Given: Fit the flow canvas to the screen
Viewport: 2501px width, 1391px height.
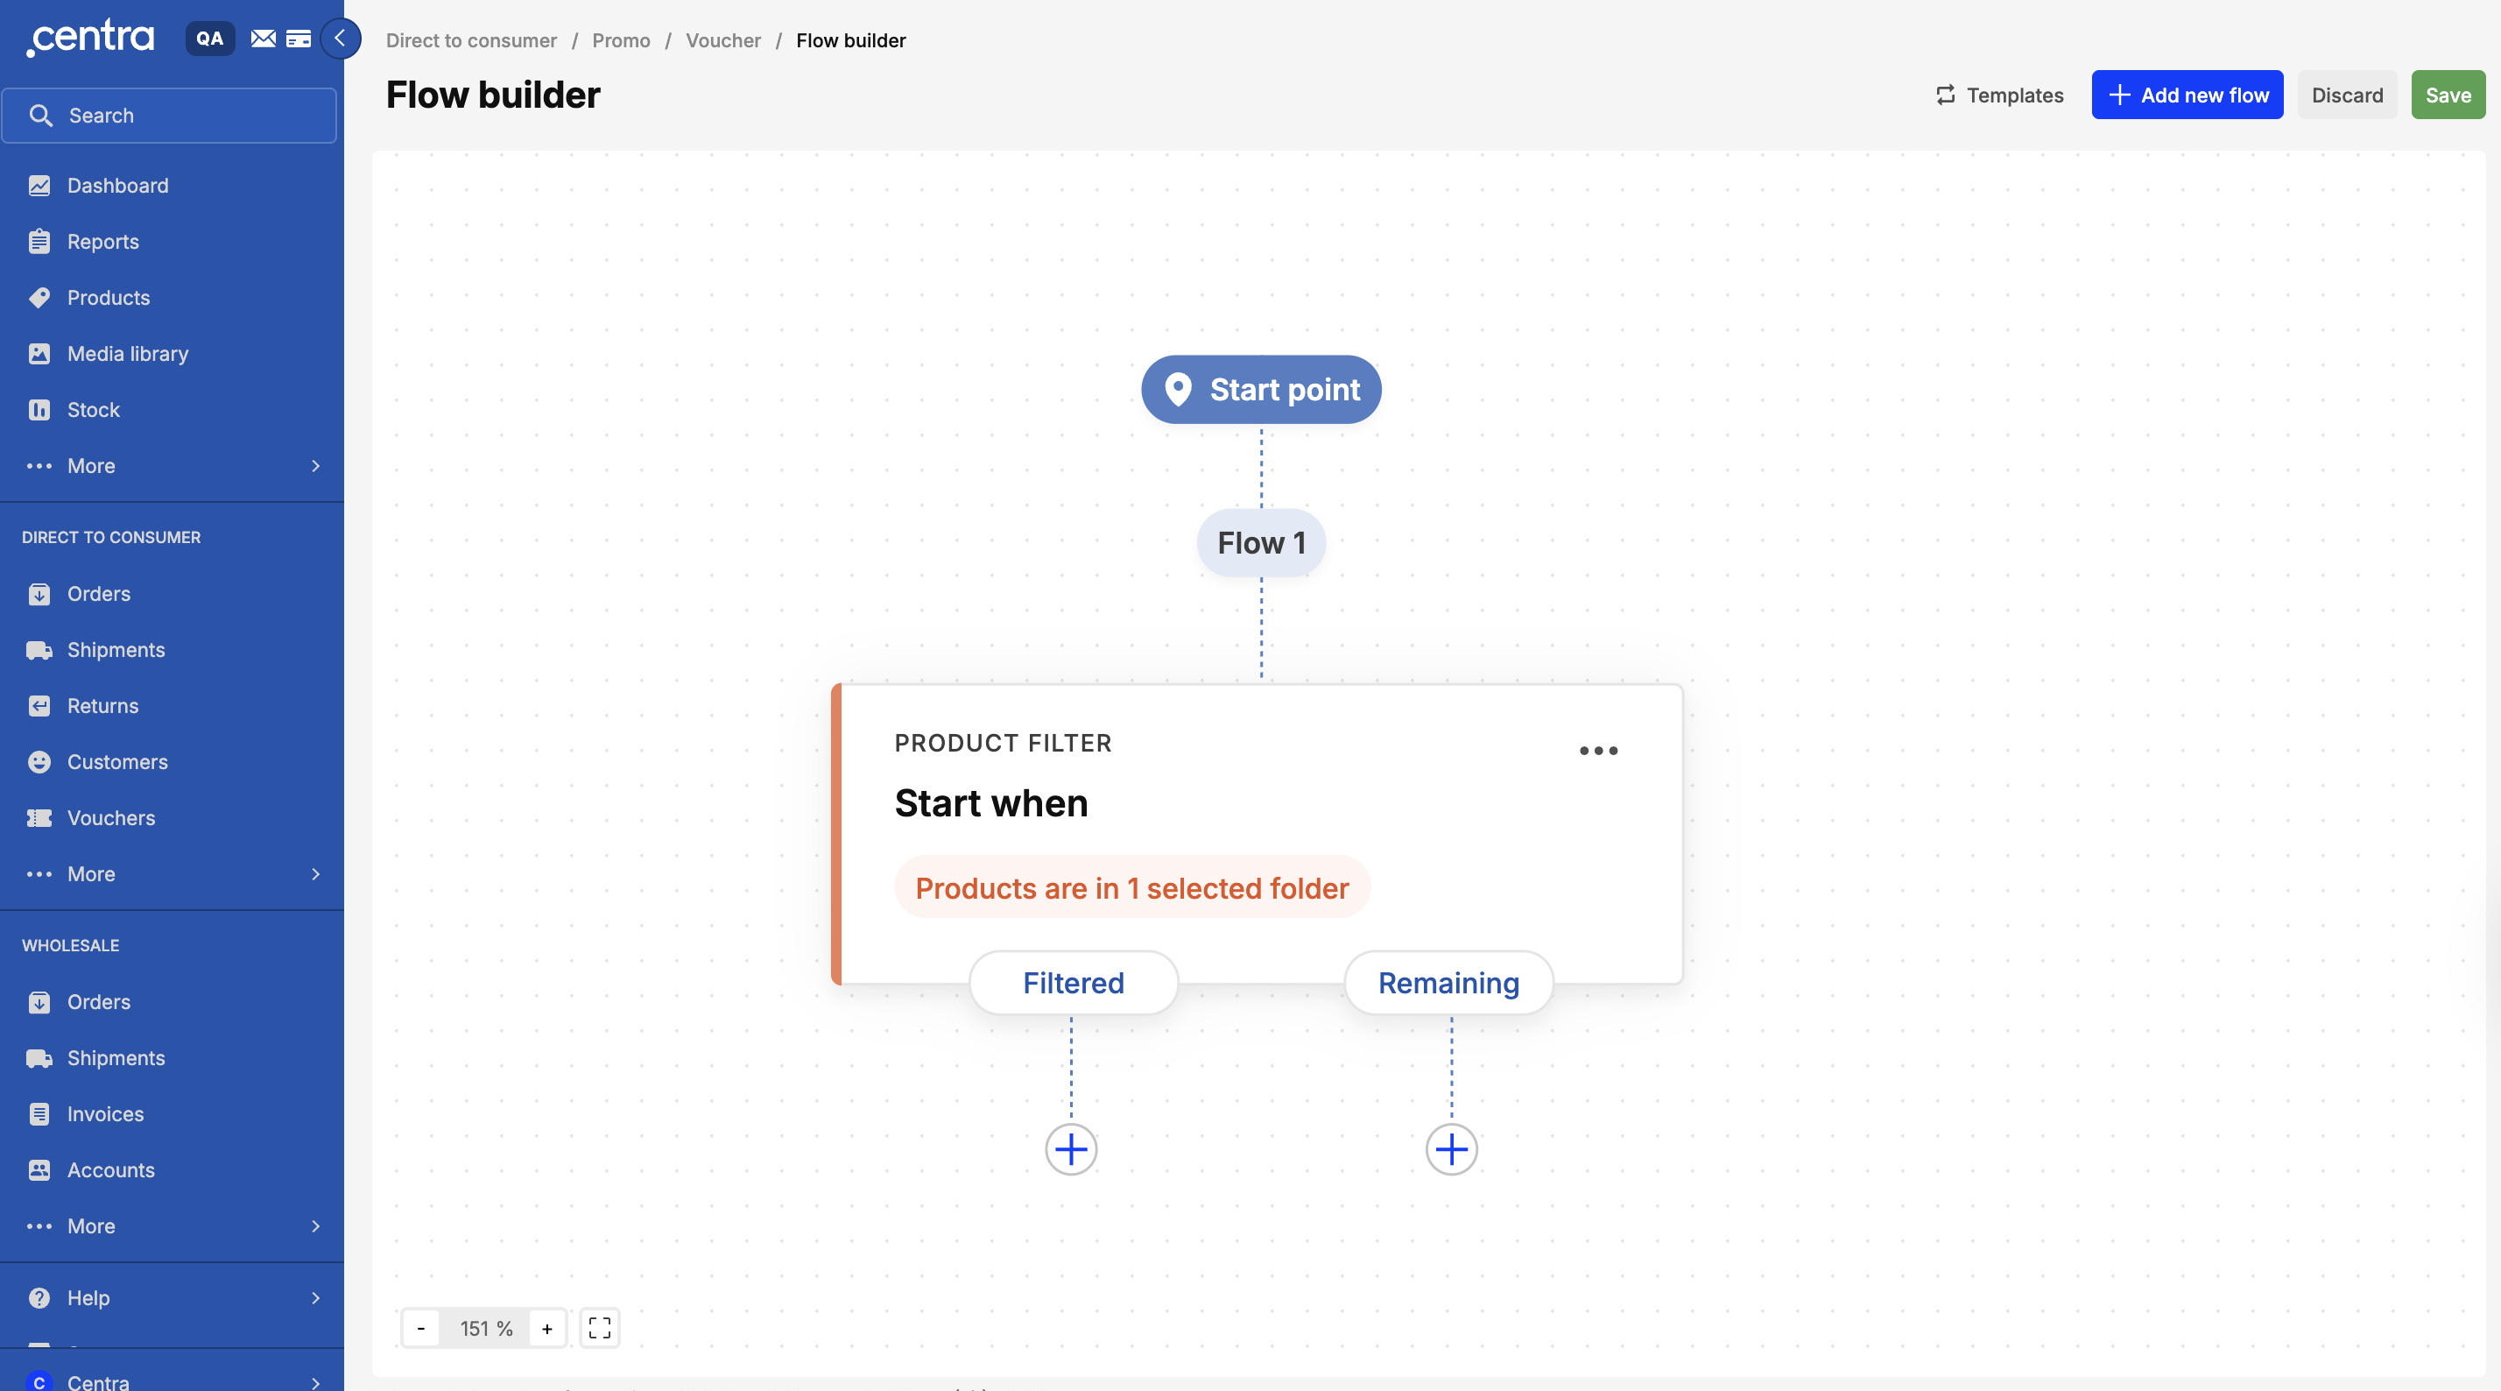Looking at the screenshot, I should click(x=599, y=1328).
